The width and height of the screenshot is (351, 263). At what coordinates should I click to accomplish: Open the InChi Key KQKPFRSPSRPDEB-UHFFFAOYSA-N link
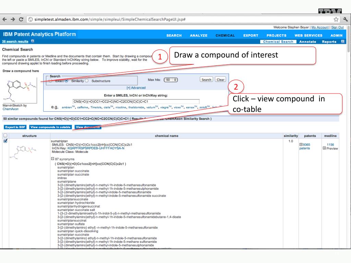click(x=96, y=148)
